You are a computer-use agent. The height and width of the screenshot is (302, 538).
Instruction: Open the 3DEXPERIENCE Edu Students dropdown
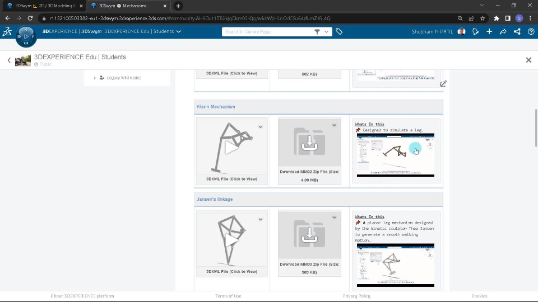click(x=178, y=31)
